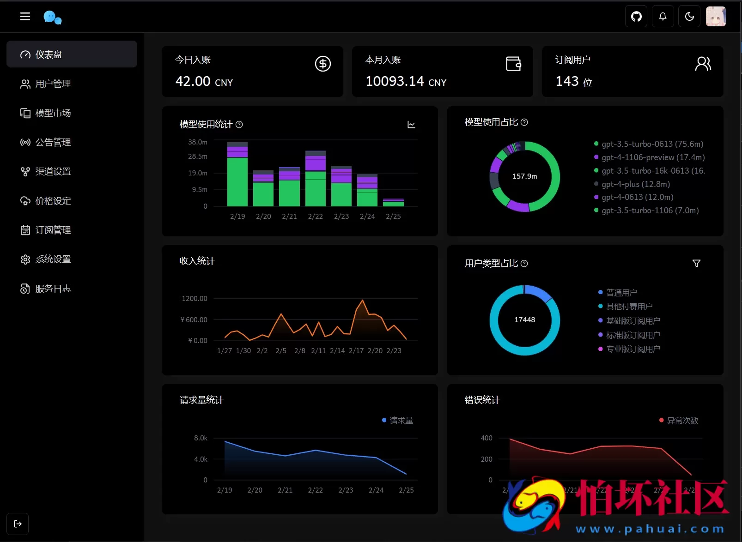Select 渠道设置 in the sidebar
Image resolution: width=742 pixels, height=542 pixels.
pos(53,172)
